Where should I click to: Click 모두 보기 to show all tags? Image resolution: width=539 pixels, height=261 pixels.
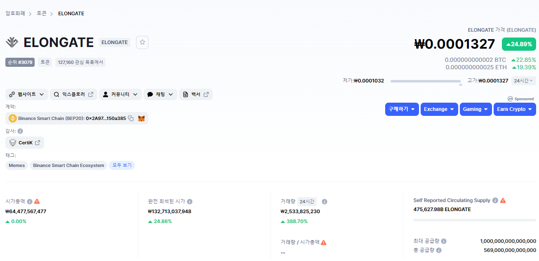(122, 165)
